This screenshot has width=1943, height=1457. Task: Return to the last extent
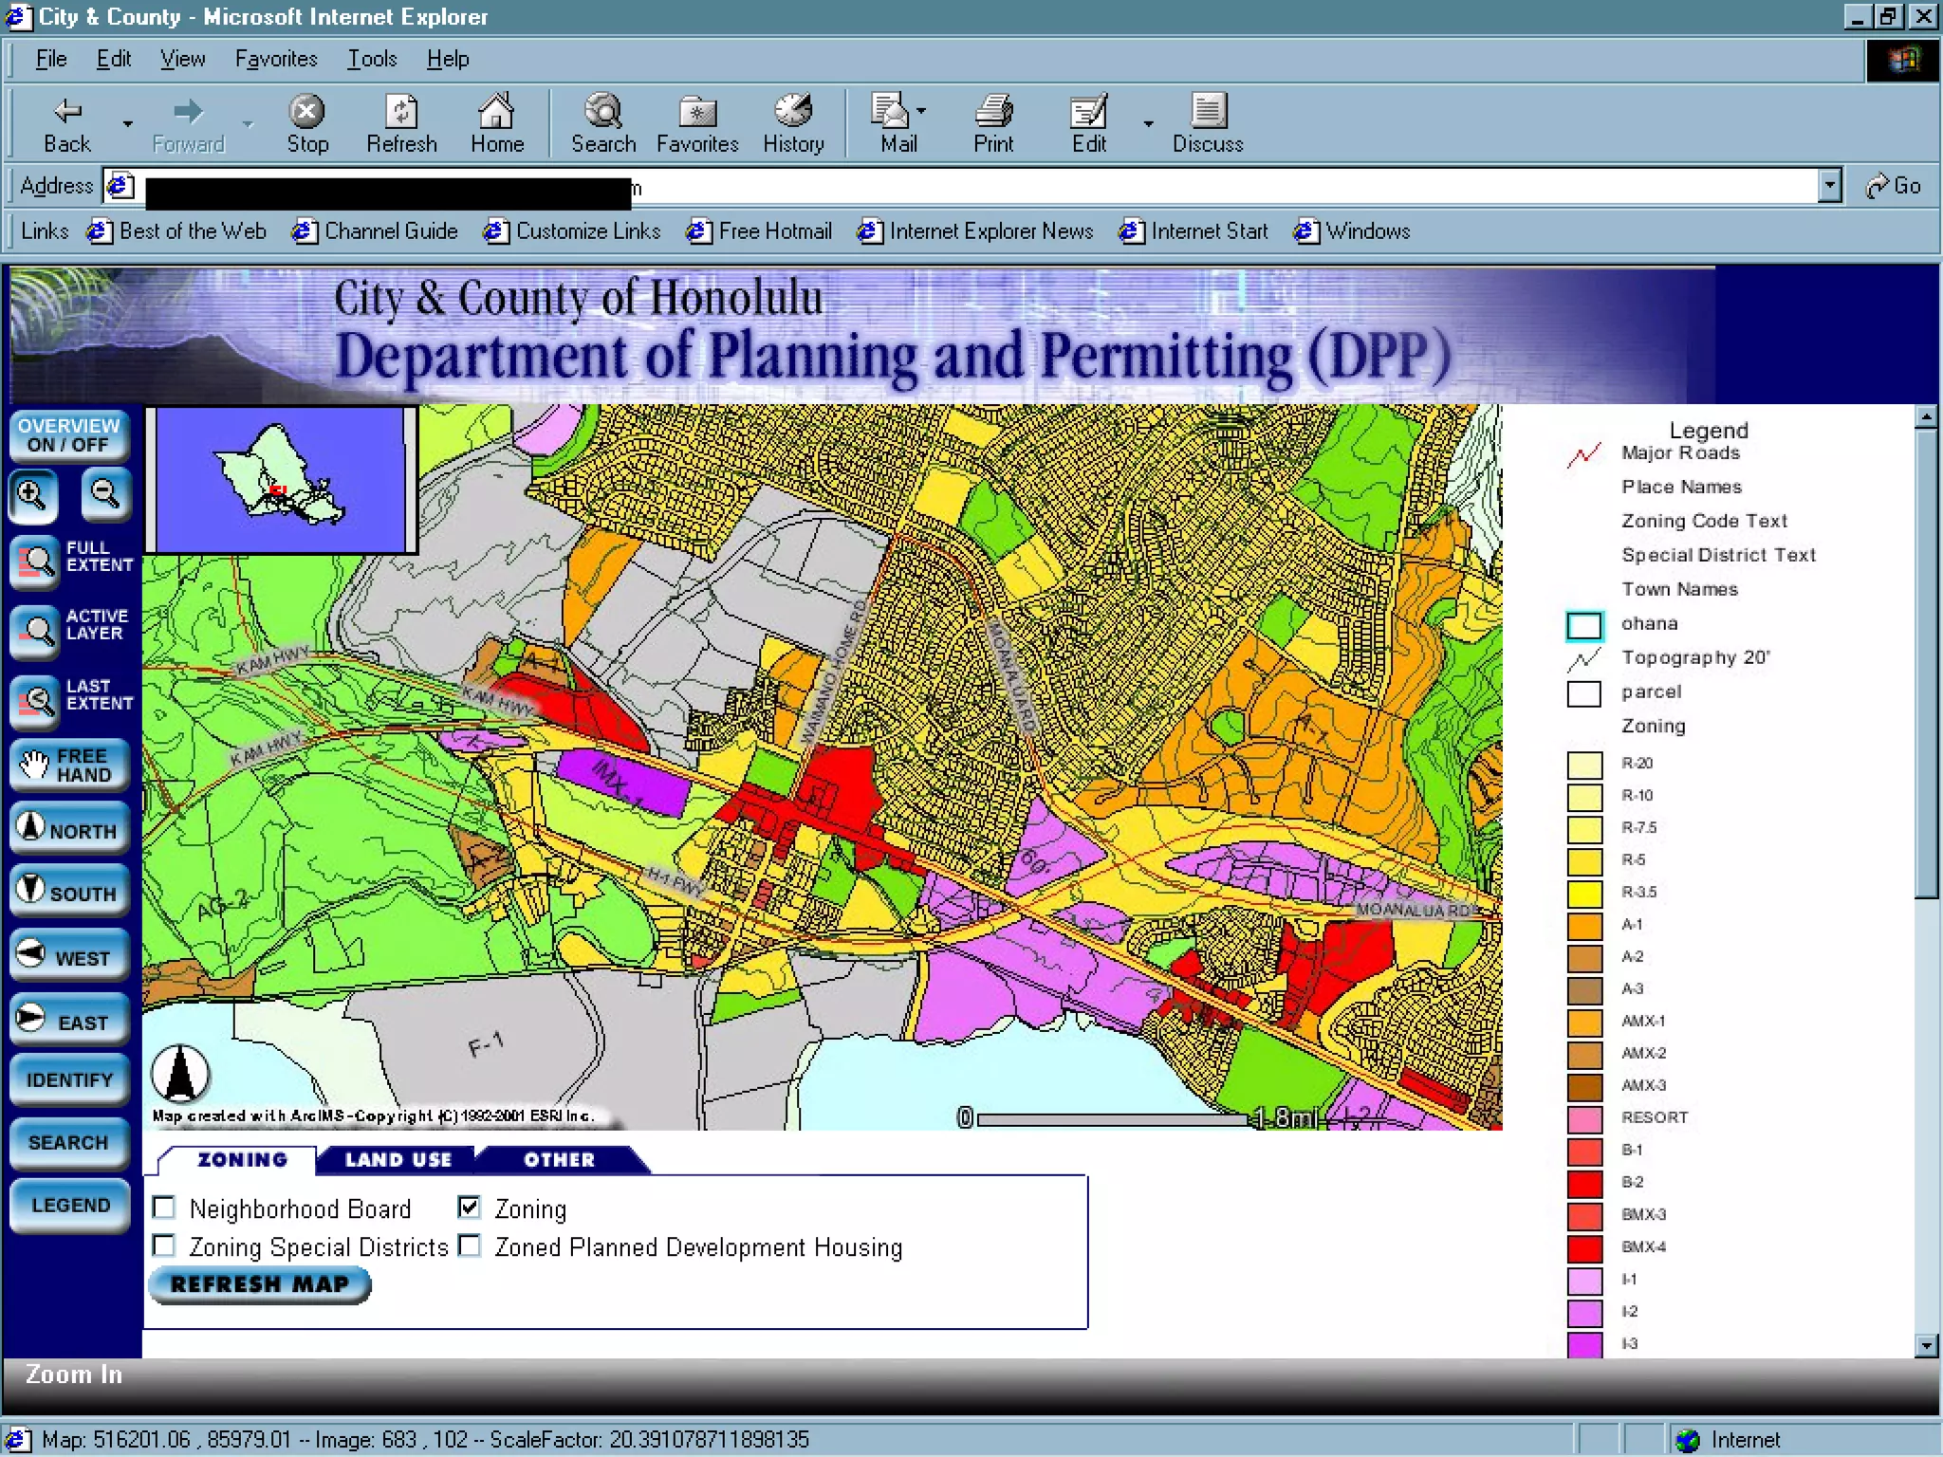(x=36, y=700)
